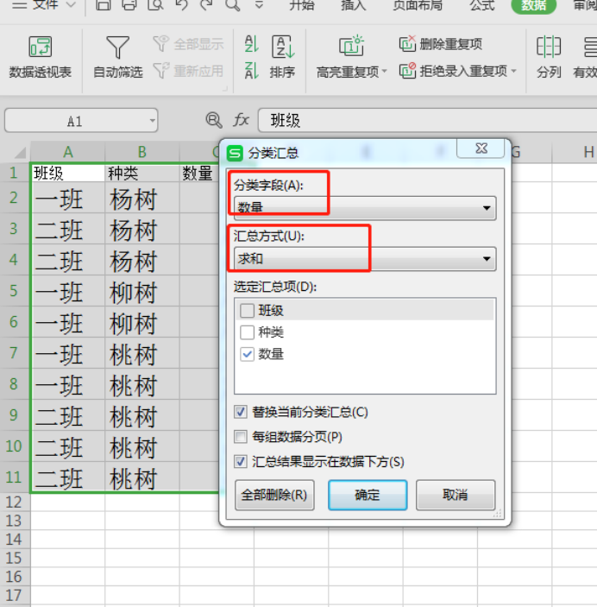Check 班级 in the 选定汇总项 list

(x=248, y=311)
